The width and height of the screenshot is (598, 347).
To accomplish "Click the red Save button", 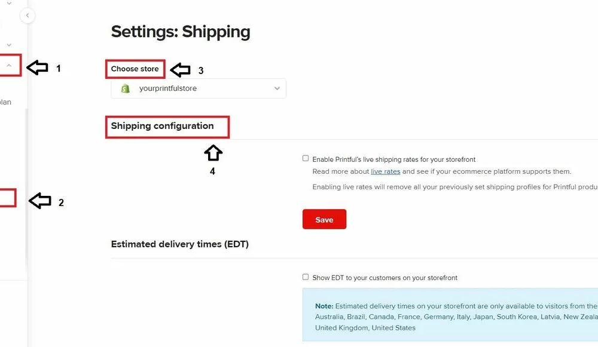I will click(324, 219).
